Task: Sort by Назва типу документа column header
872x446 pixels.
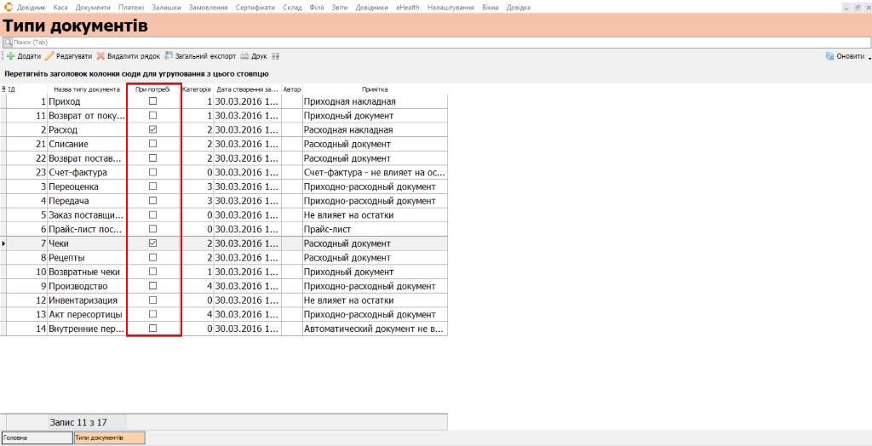Action: [87, 89]
